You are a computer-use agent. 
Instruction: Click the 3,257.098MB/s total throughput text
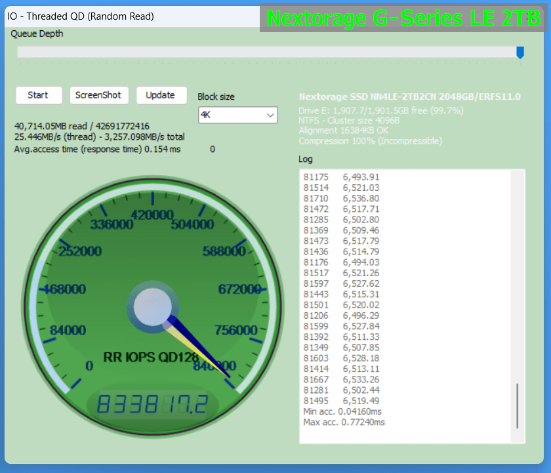pos(144,136)
